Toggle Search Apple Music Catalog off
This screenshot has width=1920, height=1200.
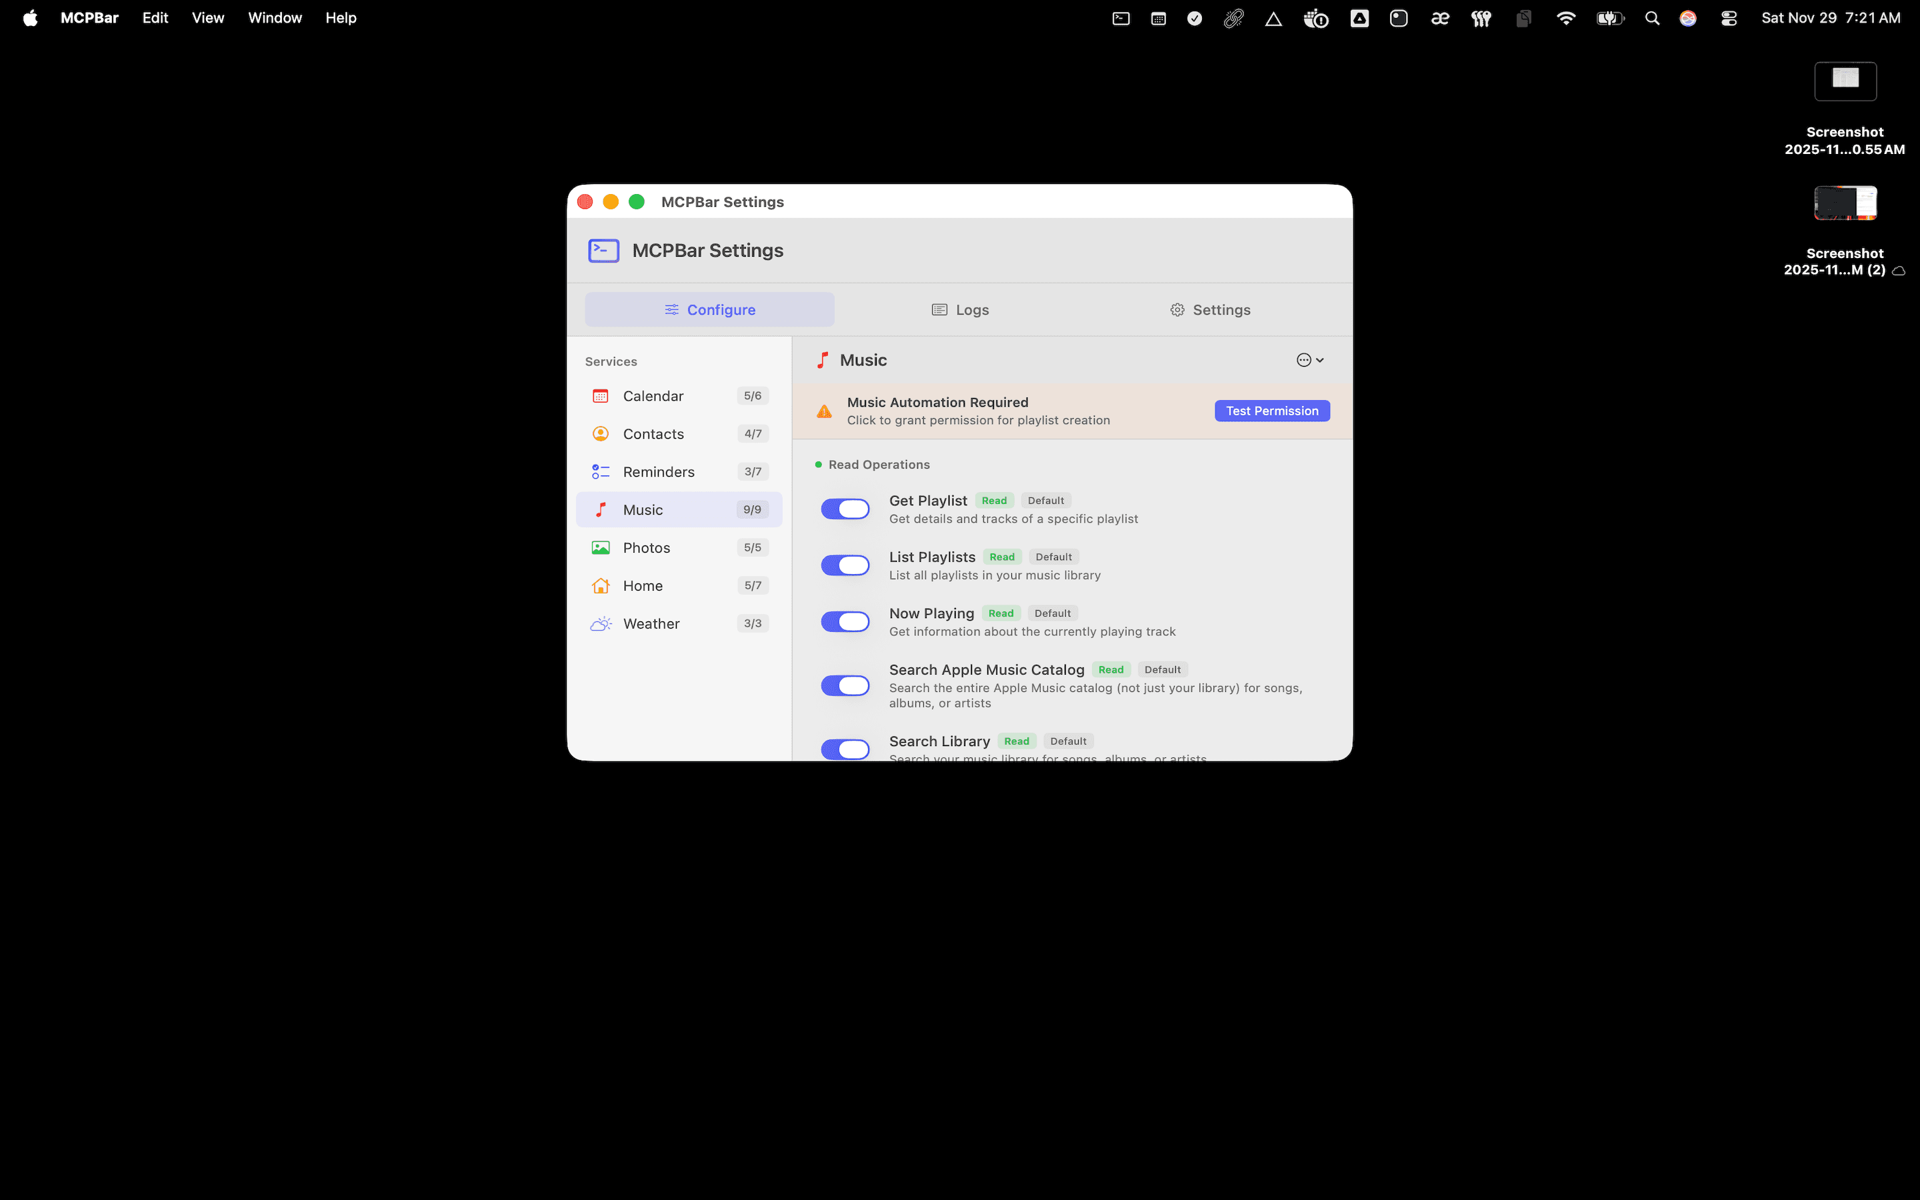[845, 685]
